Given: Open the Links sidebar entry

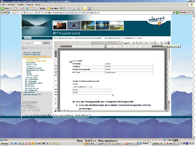Looking at the screenshot, I should tap(29, 72).
